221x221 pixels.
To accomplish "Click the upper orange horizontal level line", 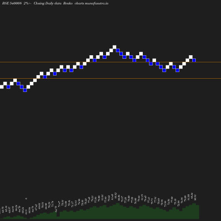I will (x=110, y=62).
